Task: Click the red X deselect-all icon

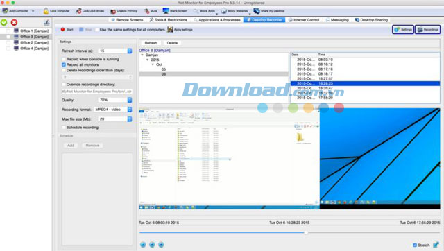Action: point(14,22)
